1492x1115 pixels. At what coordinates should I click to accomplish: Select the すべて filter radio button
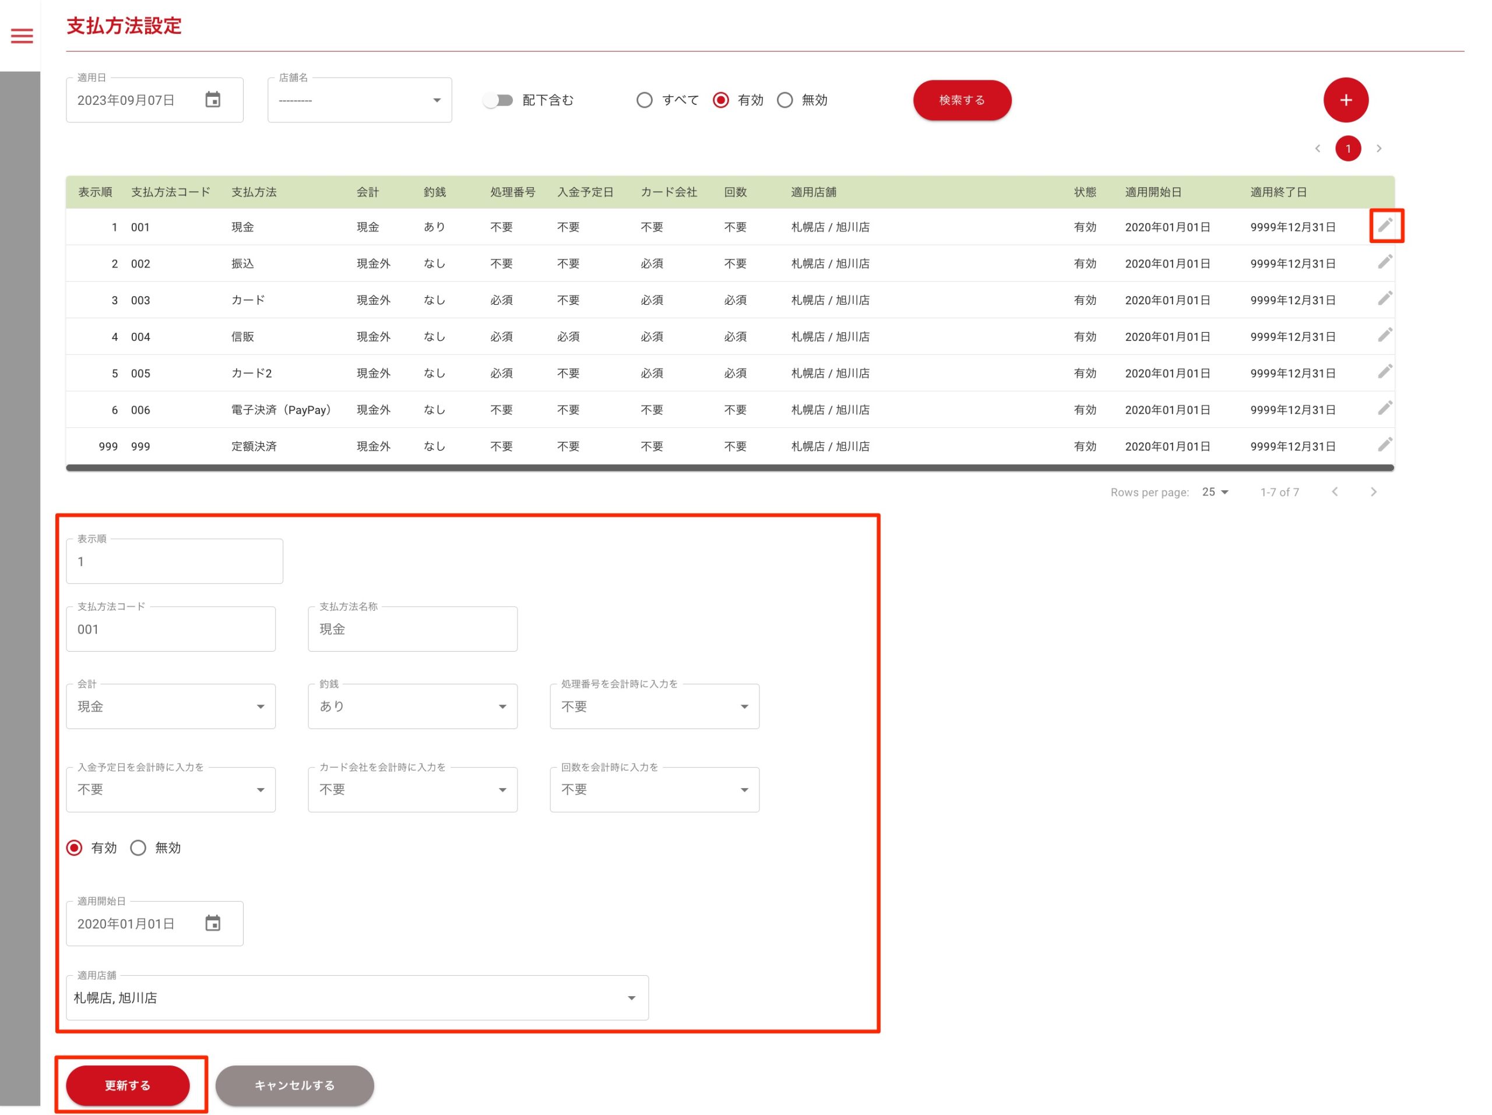pyautogui.click(x=644, y=100)
